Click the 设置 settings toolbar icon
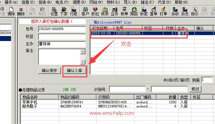This screenshot has width=215, height=124. (54, 12)
